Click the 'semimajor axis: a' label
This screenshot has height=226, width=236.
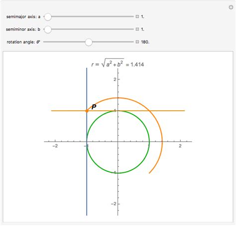pyautogui.click(x=23, y=17)
